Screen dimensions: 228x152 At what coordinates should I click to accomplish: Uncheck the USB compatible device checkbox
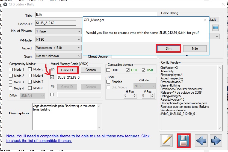143,70
